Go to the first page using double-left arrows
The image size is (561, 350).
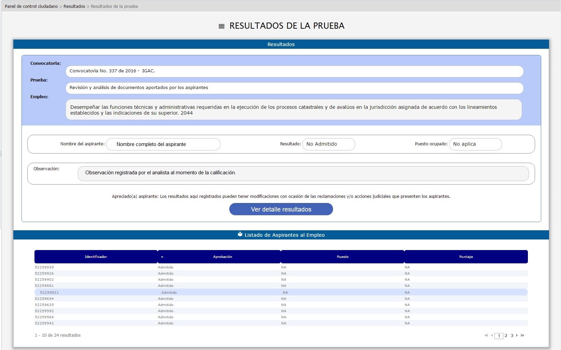486,336
